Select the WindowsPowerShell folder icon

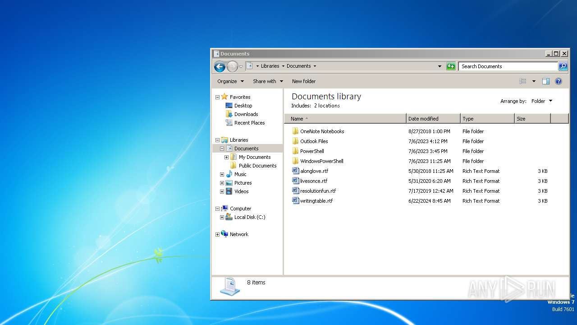295,161
